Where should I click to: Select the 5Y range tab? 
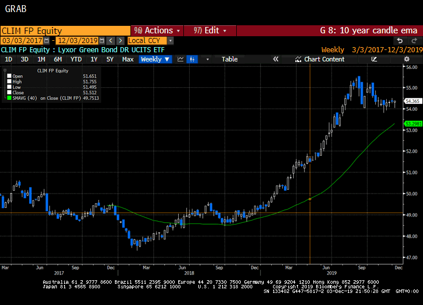tap(110, 59)
